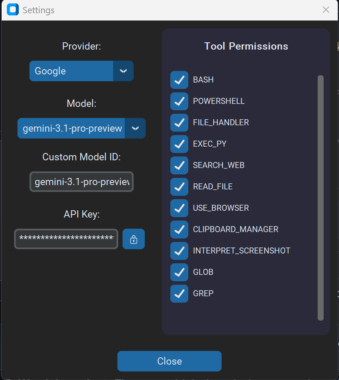
Task: Click the Close button at the bottom
Action: coord(169,361)
